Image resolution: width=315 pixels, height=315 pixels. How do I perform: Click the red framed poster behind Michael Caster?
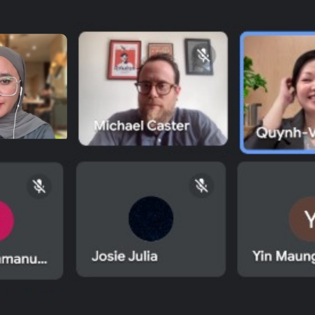point(124,60)
